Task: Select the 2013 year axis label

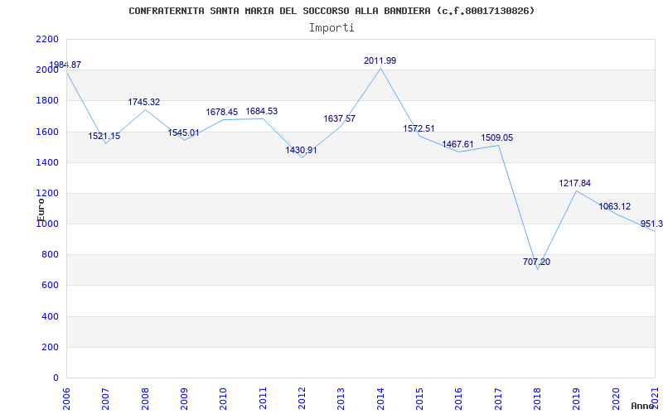Action: pos(341,398)
